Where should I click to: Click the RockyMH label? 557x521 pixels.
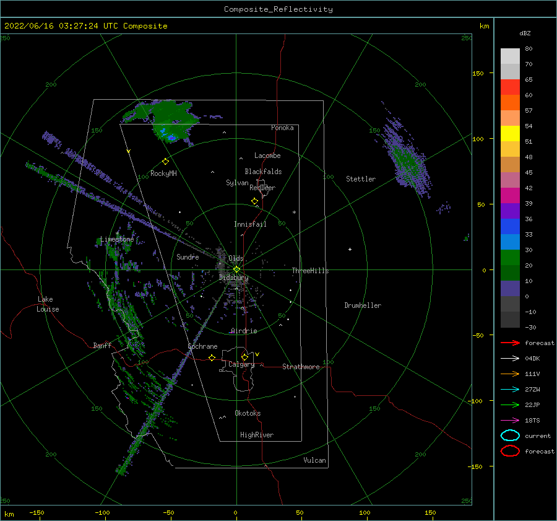[163, 173]
